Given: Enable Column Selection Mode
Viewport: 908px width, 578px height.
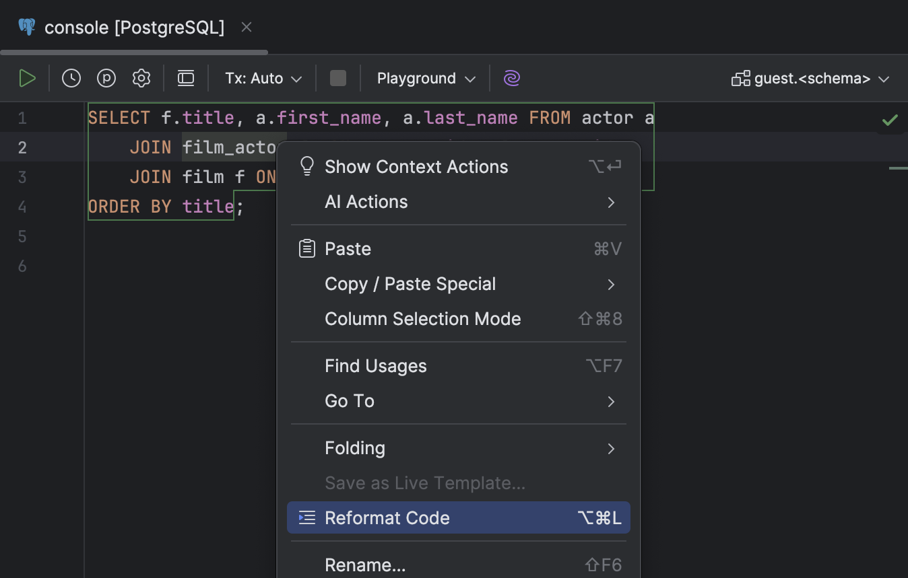Looking at the screenshot, I should click(x=422, y=318).
